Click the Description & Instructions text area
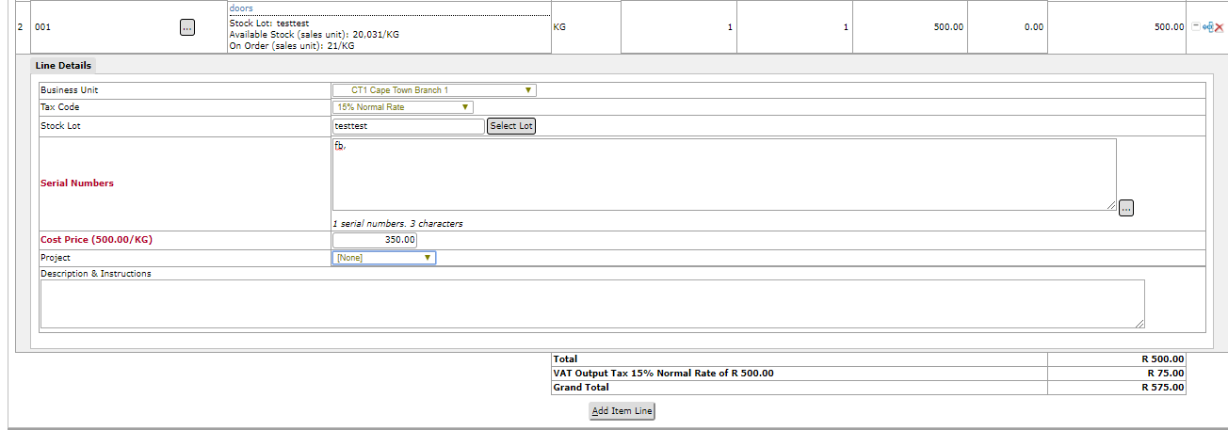 point(592,304)
